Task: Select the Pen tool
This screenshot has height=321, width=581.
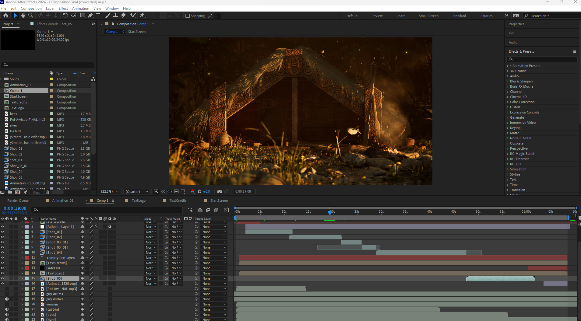Action: click(x=90, y=16)
